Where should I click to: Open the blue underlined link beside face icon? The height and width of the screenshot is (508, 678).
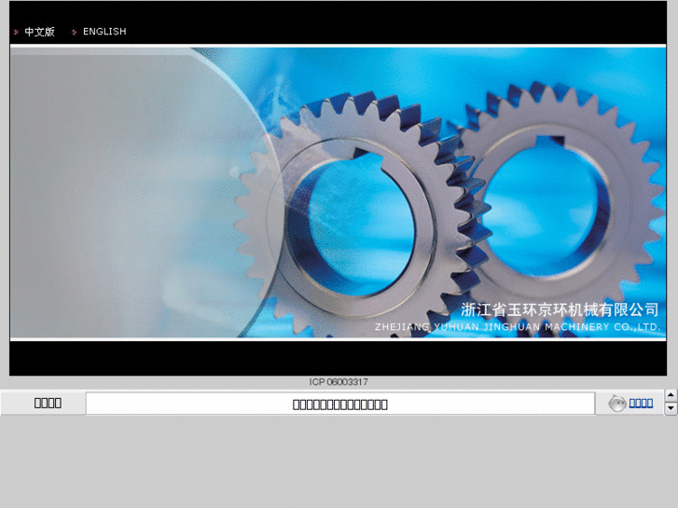tap(641, 403)
